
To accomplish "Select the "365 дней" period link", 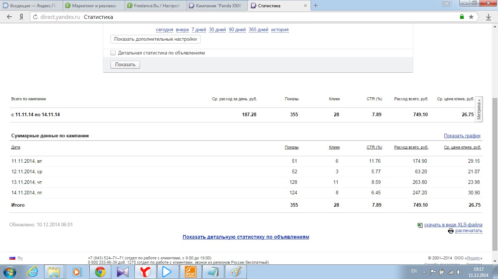I will pos(258,30).
